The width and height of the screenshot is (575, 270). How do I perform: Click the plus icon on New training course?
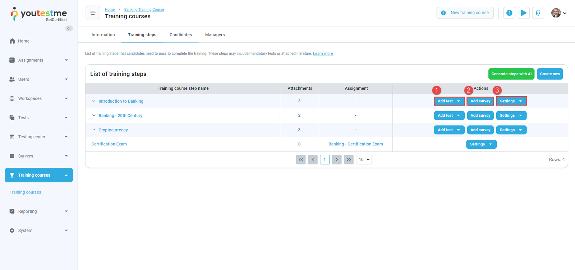443,13
